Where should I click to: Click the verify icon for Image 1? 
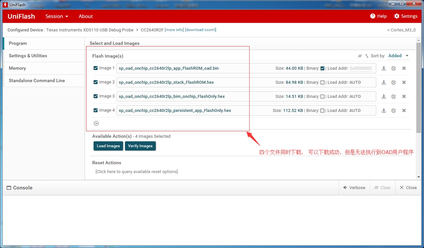[394, 68]
